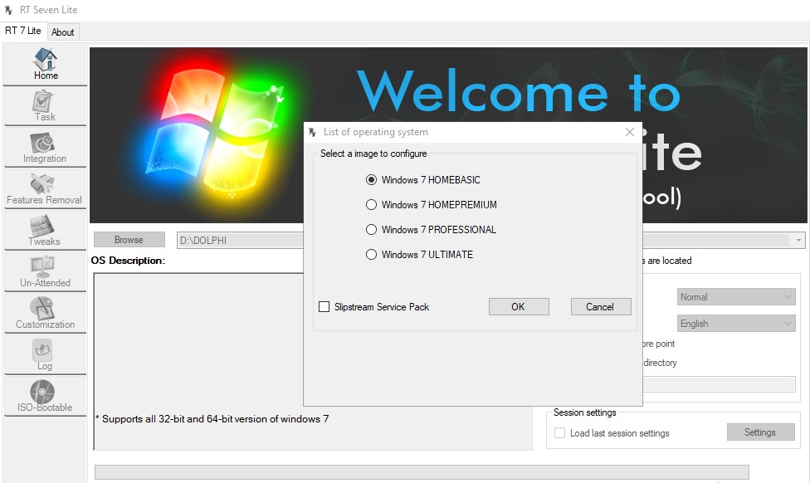
Task: Select Windows 7 HOMEPREMIUM radio button
Action: tap(371, 204)
